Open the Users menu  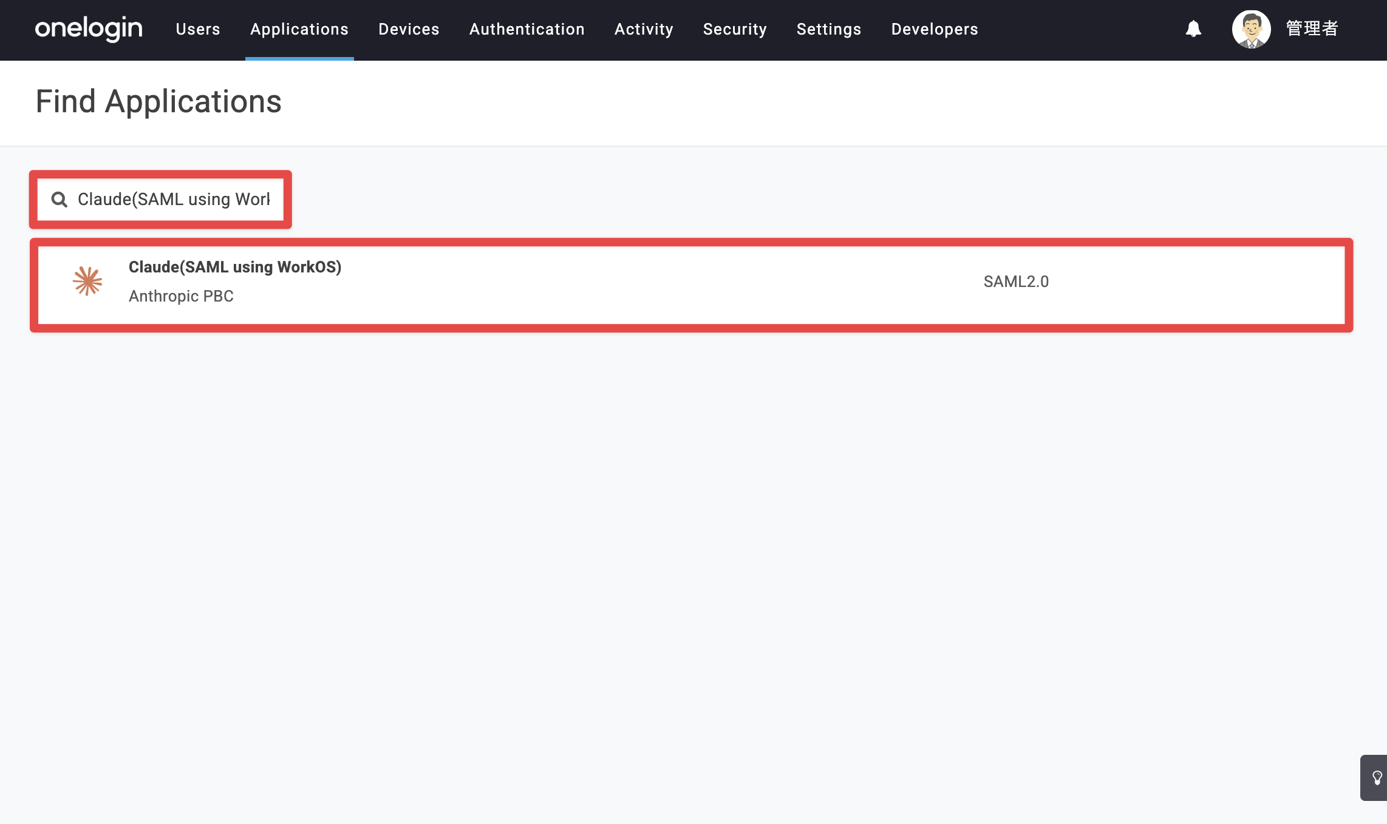tap(198, 29)
